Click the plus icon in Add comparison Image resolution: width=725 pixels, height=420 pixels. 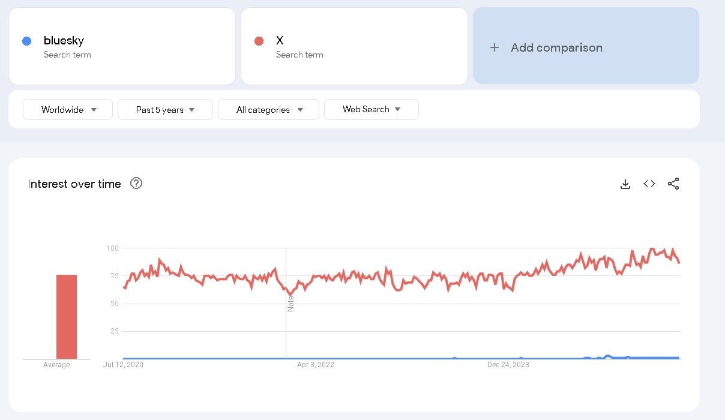point(495,47)
